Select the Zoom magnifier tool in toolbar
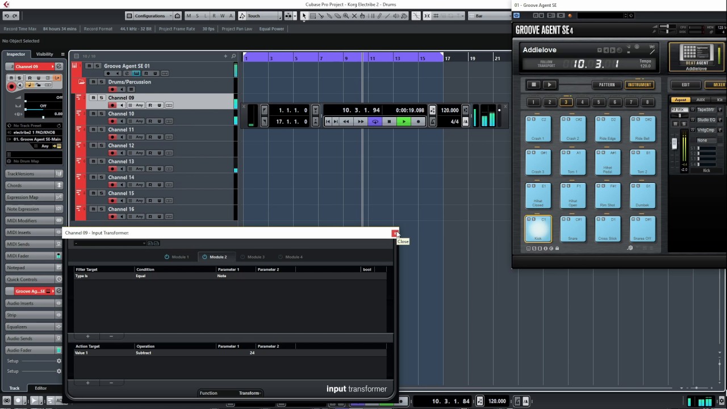Screen dimensions: 727x409 point(346,16)
